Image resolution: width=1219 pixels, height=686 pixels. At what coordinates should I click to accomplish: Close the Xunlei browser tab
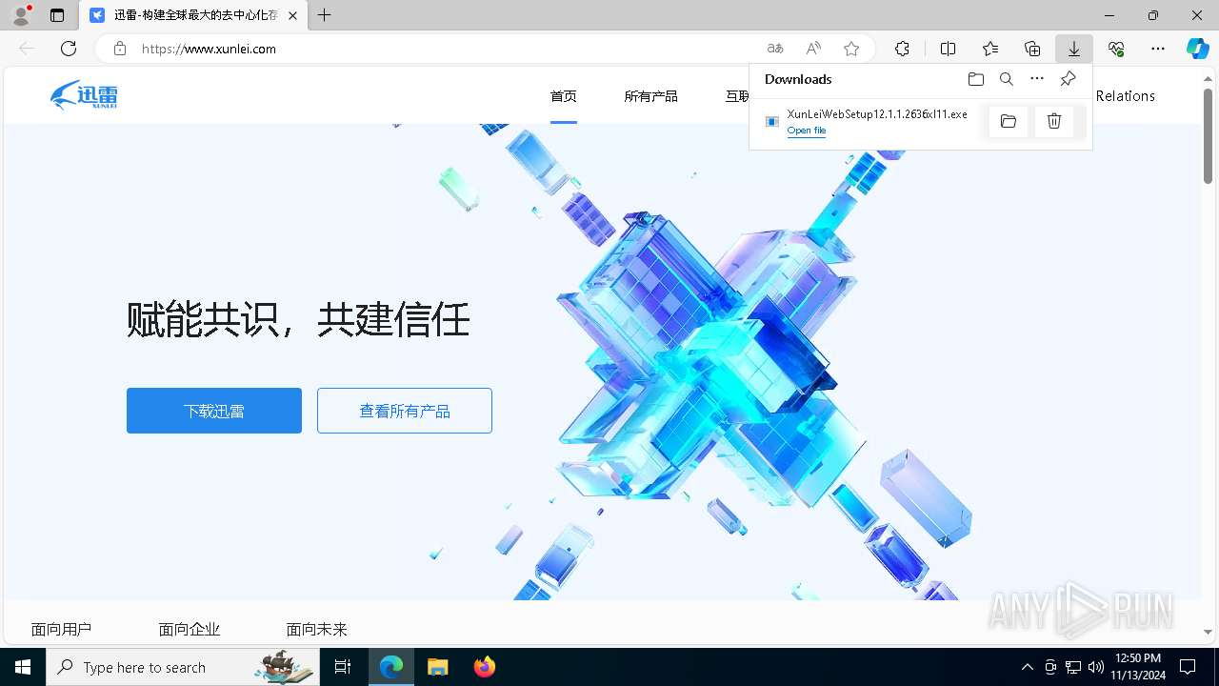tap(293, 15)
